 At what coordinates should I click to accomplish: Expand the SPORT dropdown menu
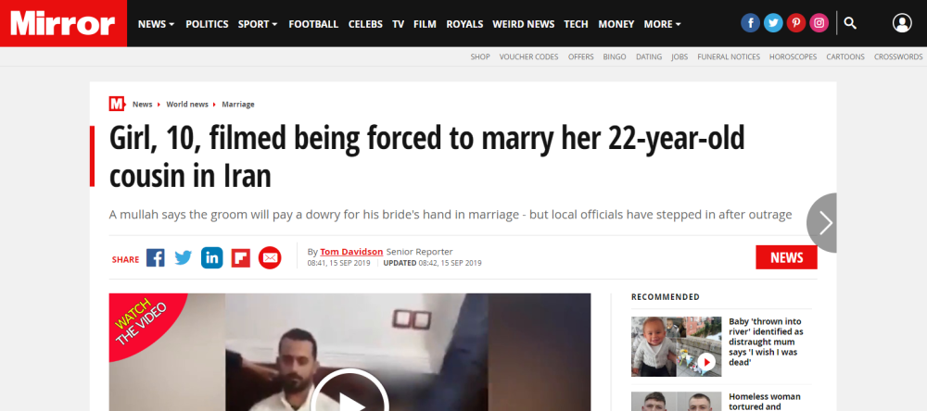coord(258,24)
